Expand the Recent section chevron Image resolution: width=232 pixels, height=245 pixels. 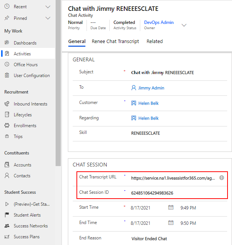48,7
